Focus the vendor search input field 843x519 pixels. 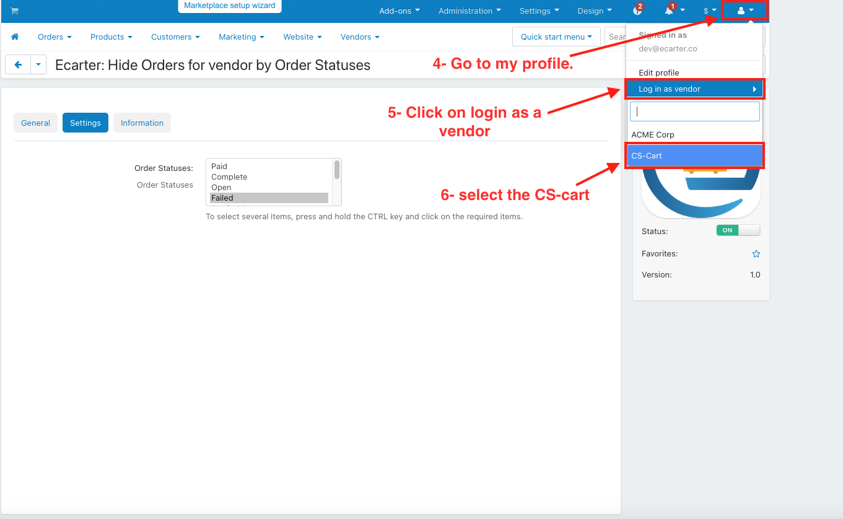pyautogui.click(x=694, y=111)
